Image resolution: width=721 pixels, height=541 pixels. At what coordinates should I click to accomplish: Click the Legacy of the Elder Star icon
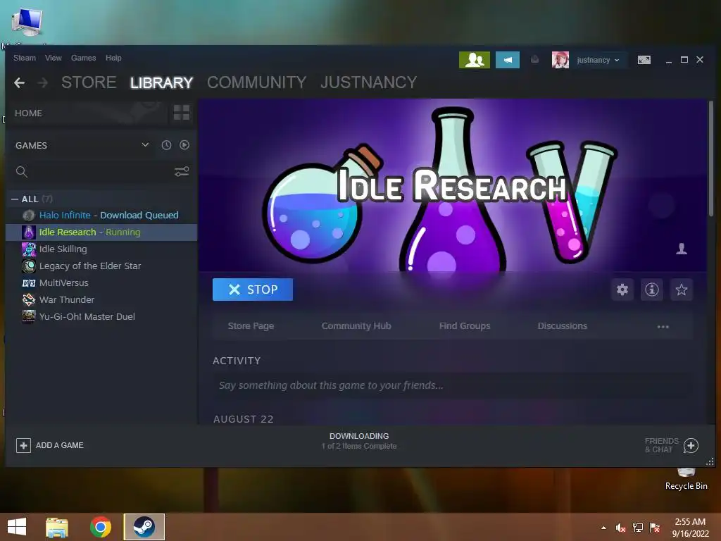click(x=28, y=266)
